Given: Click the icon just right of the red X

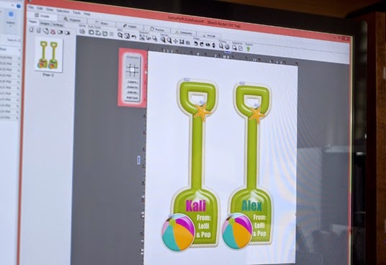Looking at the screenshot, I should [x=60, y=32].
